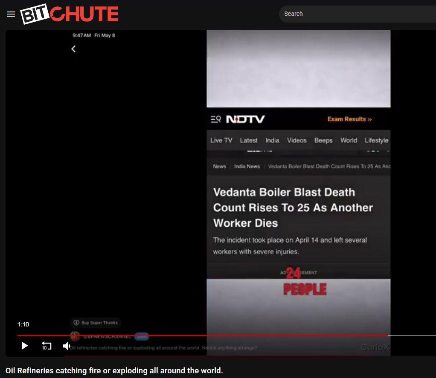Play the video
Screen dimensions: 436x378
point(25,346)
